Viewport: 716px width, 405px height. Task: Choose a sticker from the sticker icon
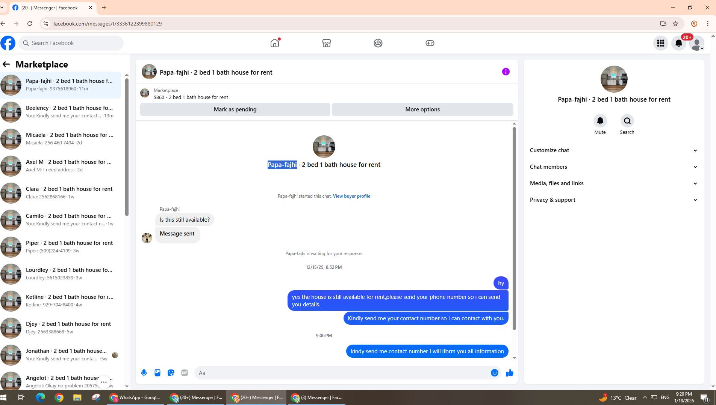click(171, 373)
